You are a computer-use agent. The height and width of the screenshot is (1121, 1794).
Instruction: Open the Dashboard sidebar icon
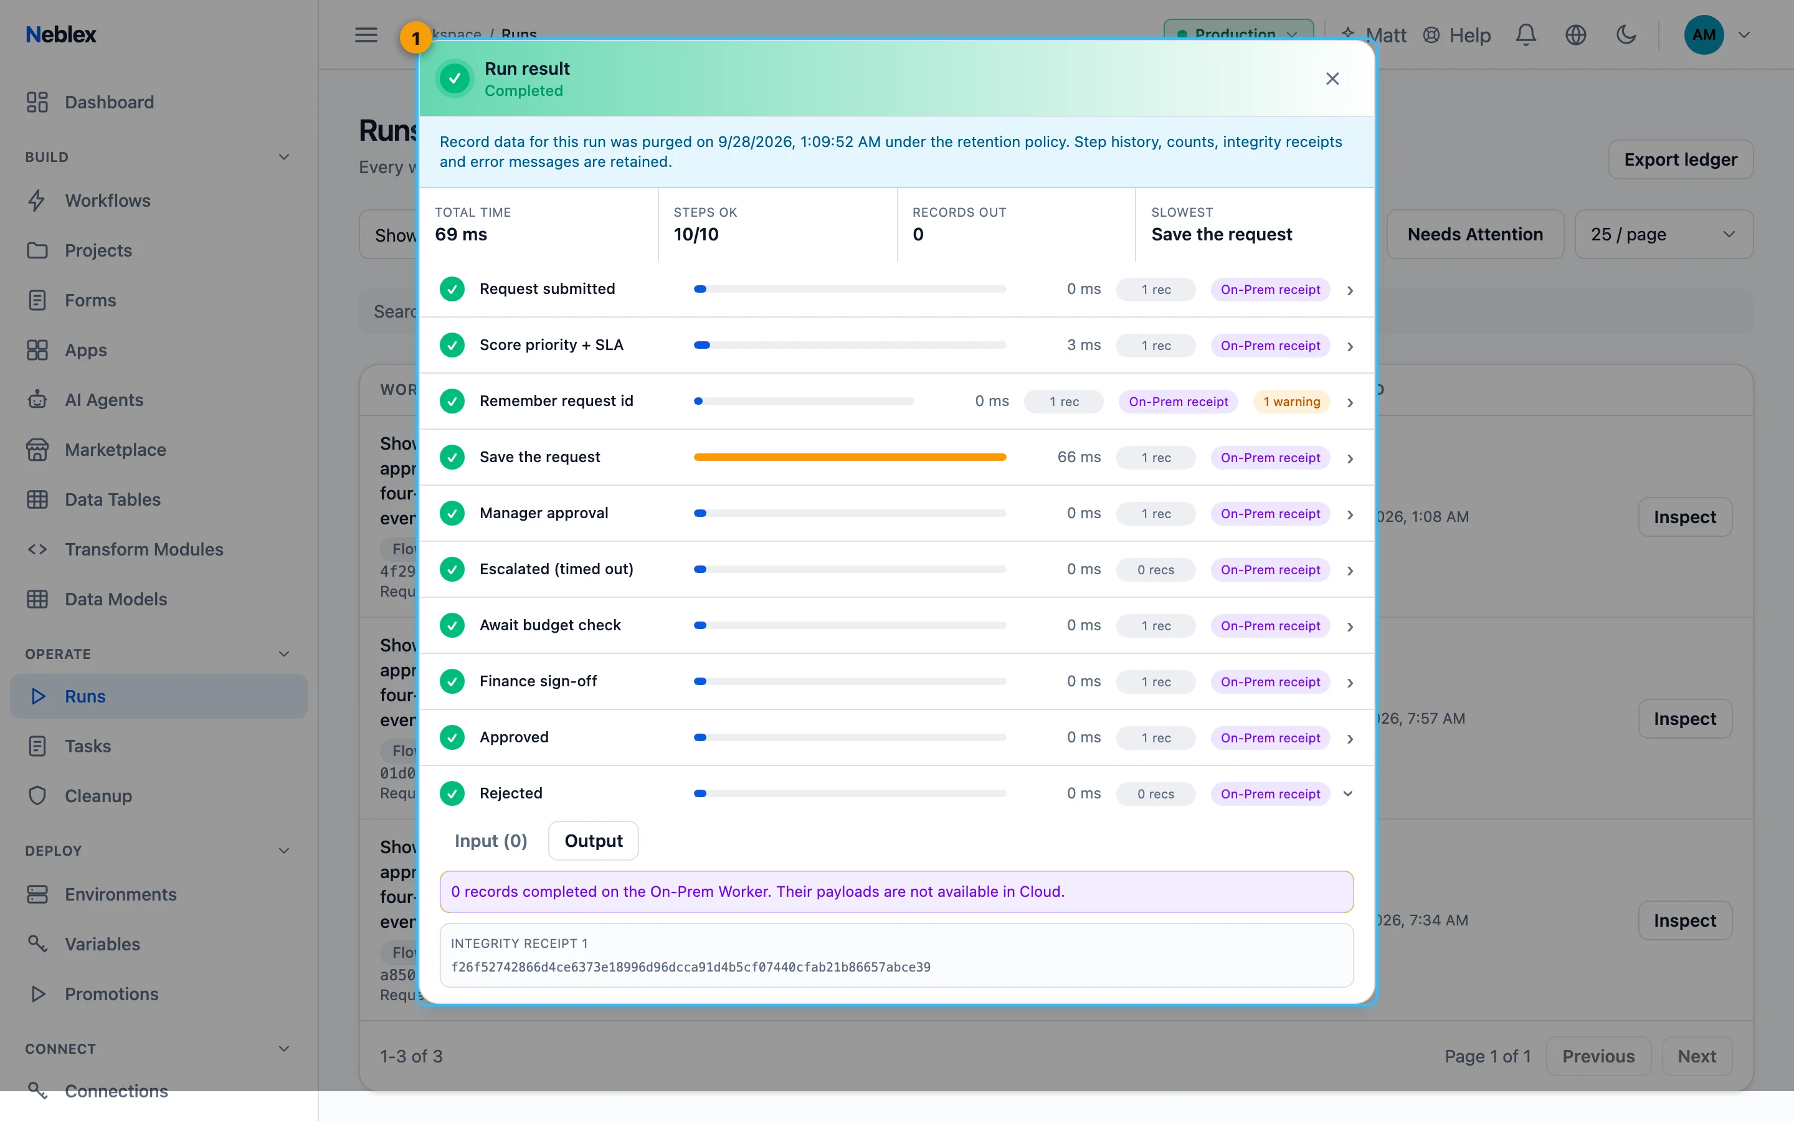(x=37, y=102)
